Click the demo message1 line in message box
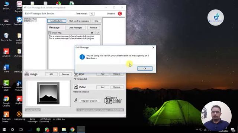The width and height of the screenshot is (238, 133). tap(71, 36)
